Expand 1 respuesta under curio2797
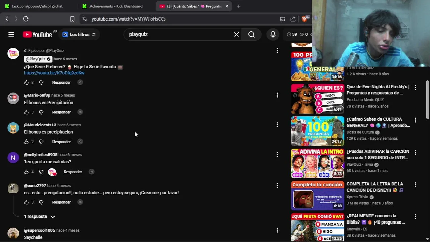Screen dimensions: 430x242 (x=39, y=217)
